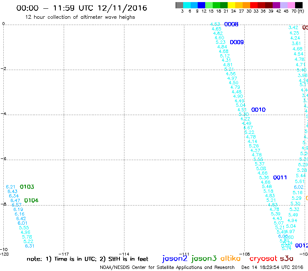Click the pass time label 0009
This screenshot has width=308, height=271.
click(237, 42)
